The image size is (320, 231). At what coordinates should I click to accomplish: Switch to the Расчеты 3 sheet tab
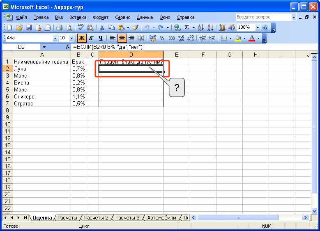coord(127,218)
